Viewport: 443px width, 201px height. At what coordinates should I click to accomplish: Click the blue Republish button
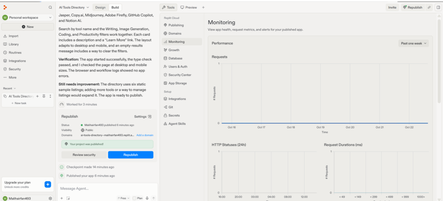click(131, 155)
